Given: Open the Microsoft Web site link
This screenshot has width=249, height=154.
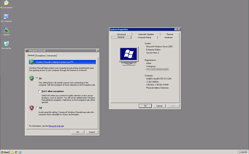Looking at the screenshot, I should point(56,126).
